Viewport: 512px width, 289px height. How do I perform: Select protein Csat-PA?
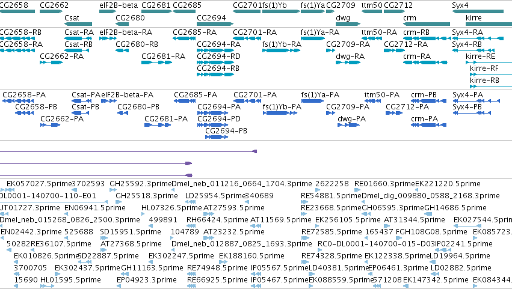(x=82, y=101)
